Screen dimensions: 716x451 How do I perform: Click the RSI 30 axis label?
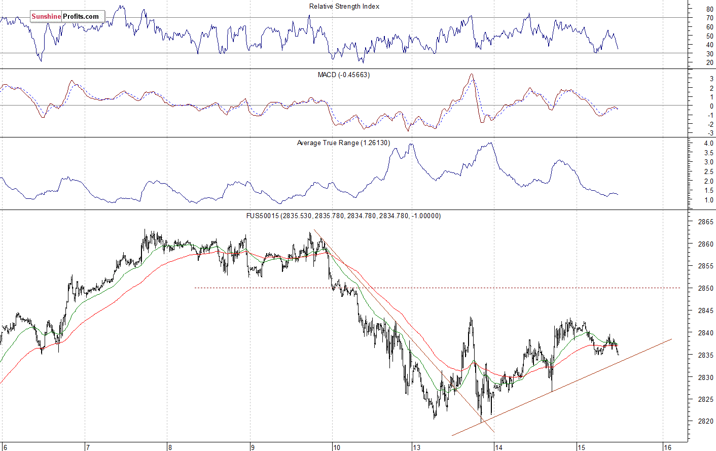click(x=709, y=54)
